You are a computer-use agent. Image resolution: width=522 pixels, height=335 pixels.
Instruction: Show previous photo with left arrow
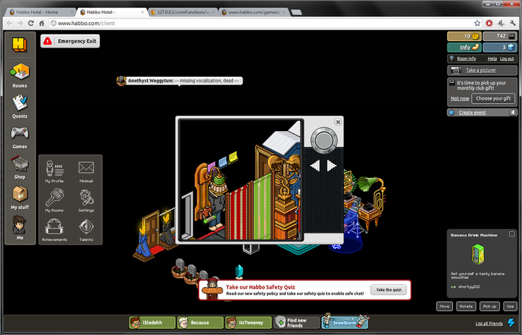click(315, 166)
